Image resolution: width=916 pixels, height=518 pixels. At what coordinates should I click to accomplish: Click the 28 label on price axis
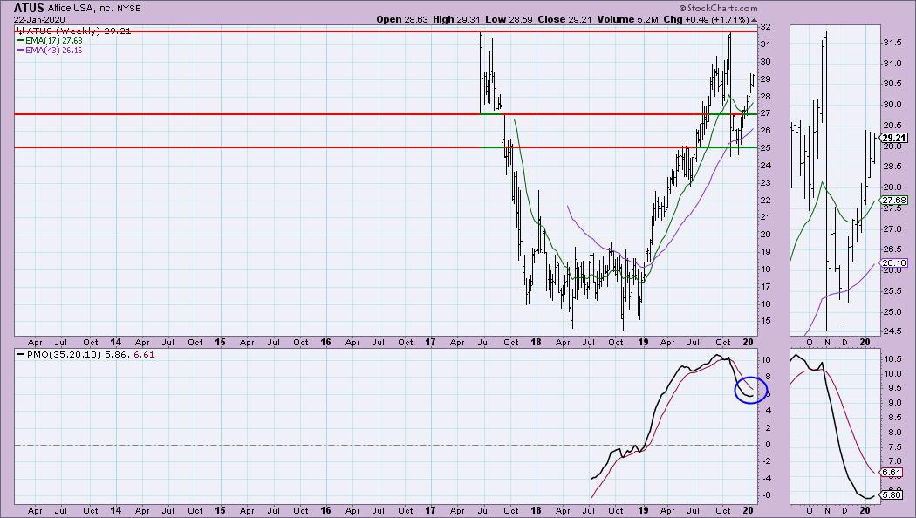(x=765, y=96)
